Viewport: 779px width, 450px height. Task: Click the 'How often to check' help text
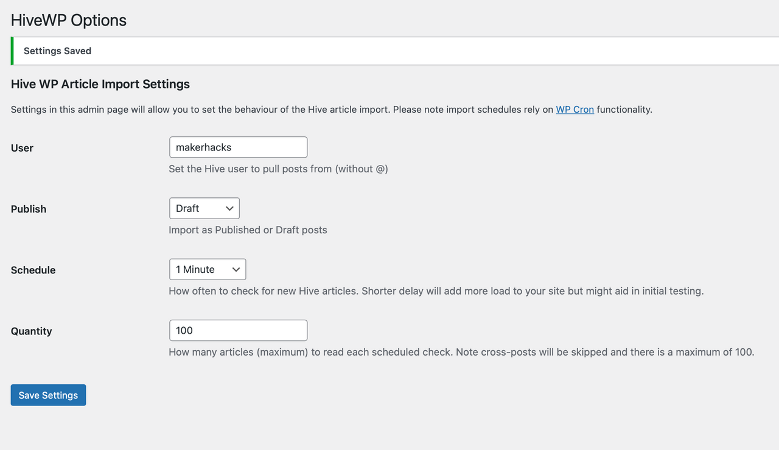coord(436,291)
